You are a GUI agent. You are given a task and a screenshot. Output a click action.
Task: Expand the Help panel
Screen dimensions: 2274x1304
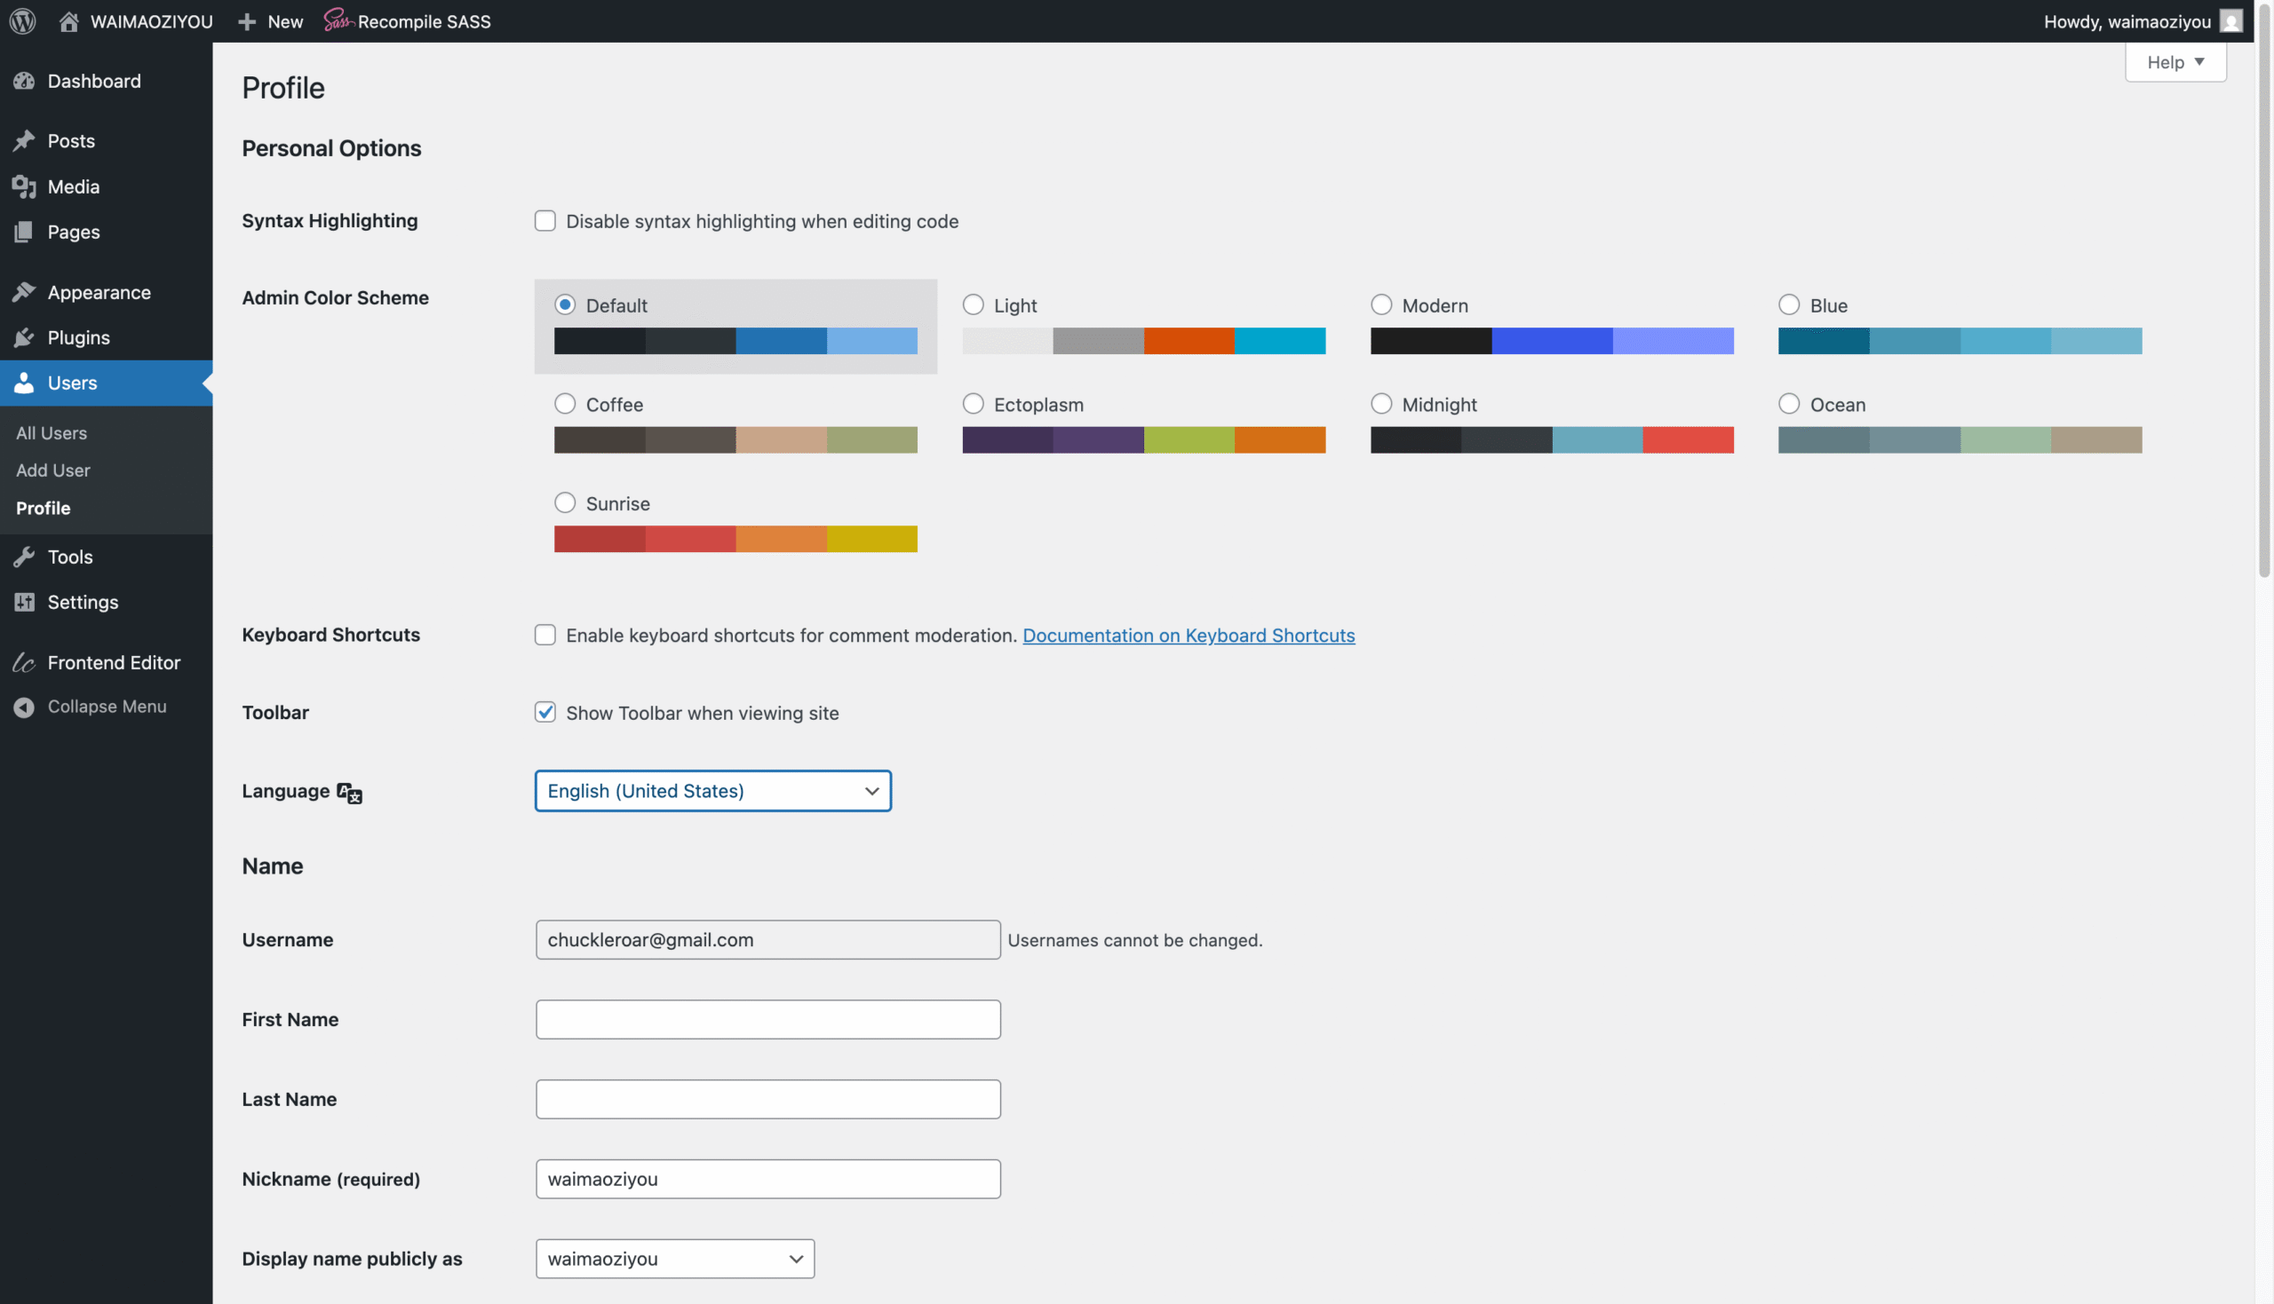2175,62
